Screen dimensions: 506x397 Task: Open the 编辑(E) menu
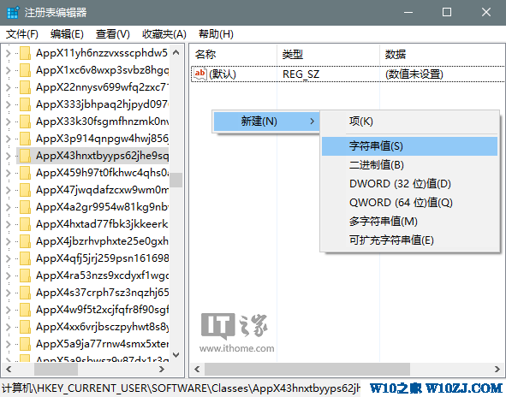point(67,34)
